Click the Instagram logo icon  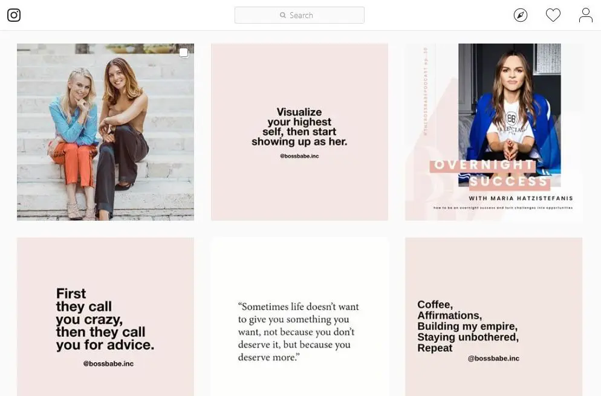tap(14, 15)
